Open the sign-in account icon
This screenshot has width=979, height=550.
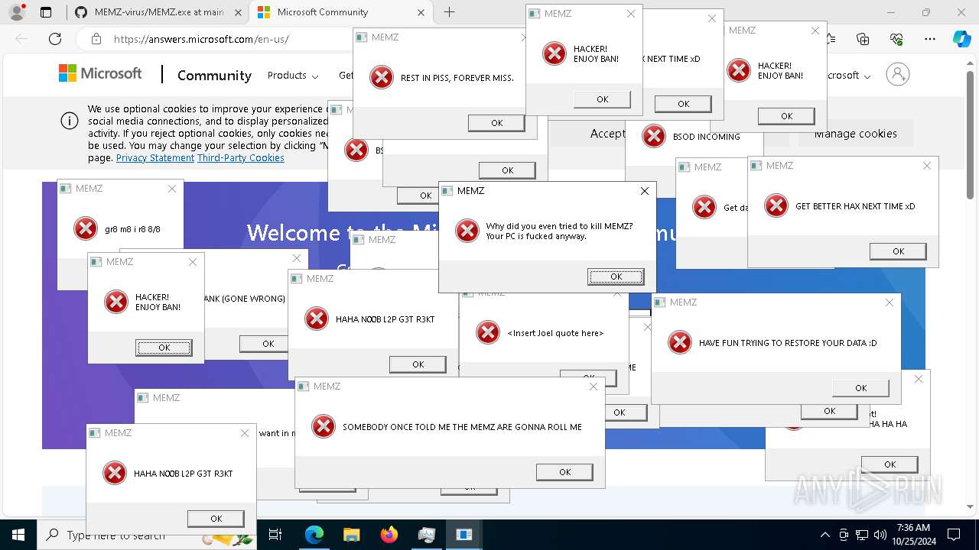tap(898, 74)
